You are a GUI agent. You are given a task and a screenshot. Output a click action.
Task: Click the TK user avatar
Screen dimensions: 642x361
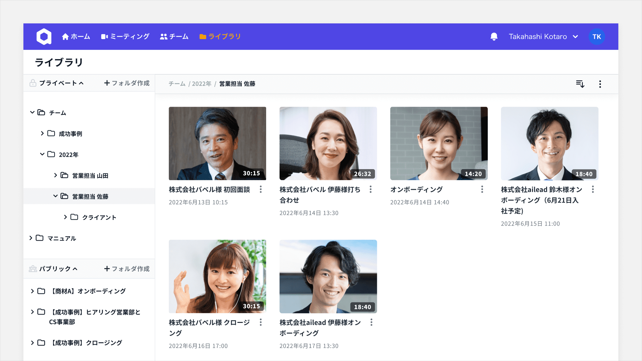tap(597, 37)
